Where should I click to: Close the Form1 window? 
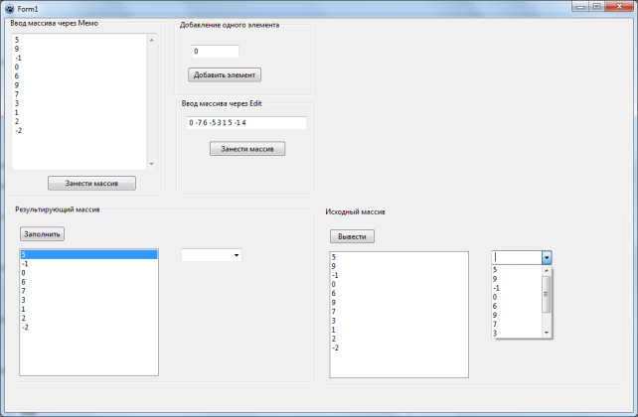pos(619,7)
